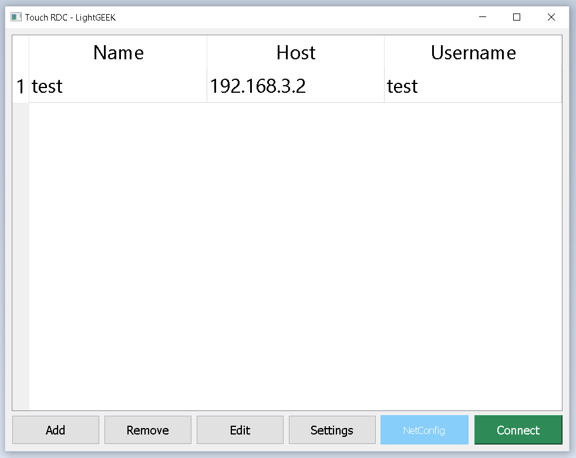This screenshot has height=458, width=576.
Task: Select row 1 via its row number
Action: (21, 86)
